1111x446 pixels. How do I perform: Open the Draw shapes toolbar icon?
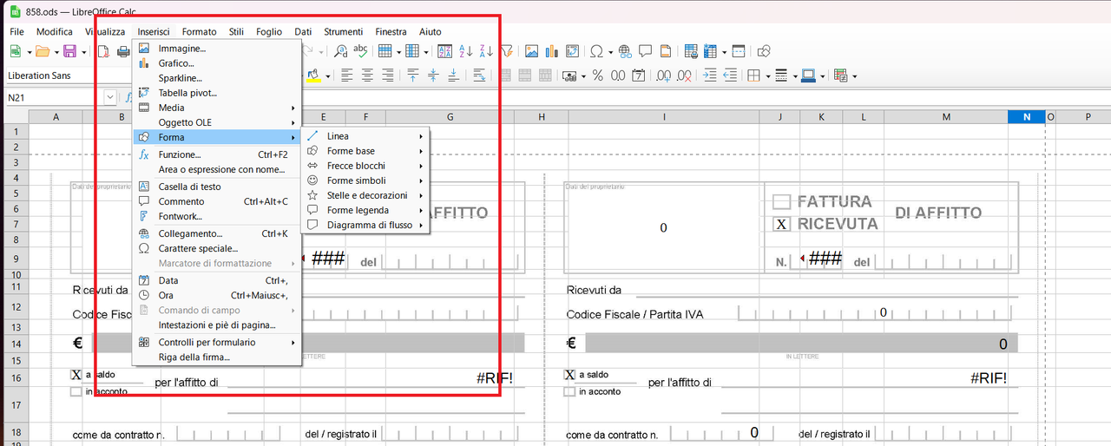pos(765,51)
